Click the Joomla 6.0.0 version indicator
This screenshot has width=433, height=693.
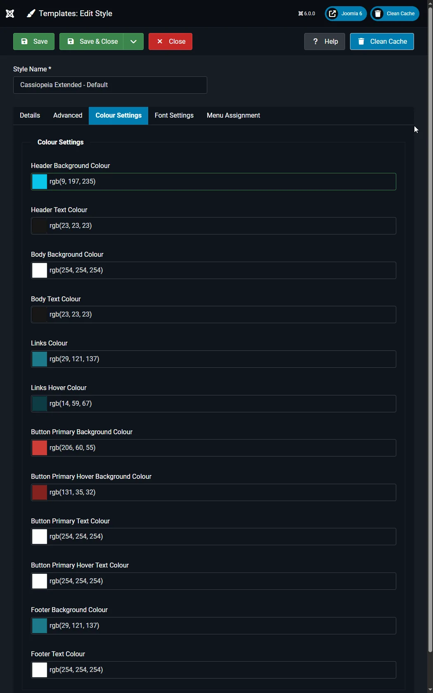click(307, 14)
